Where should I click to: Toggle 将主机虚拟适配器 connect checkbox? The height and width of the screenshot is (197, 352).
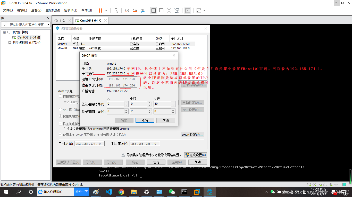click(x=61, y=124)
